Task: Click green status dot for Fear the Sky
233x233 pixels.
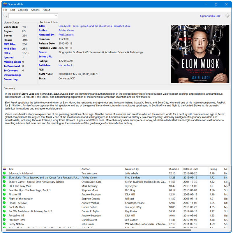Action: [x=4, y=190]
